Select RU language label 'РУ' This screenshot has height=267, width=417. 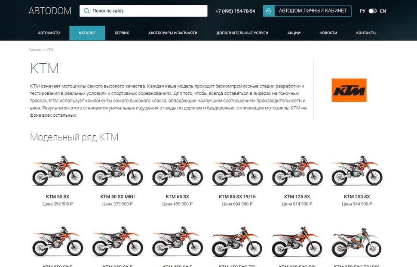tap(362, 11)
